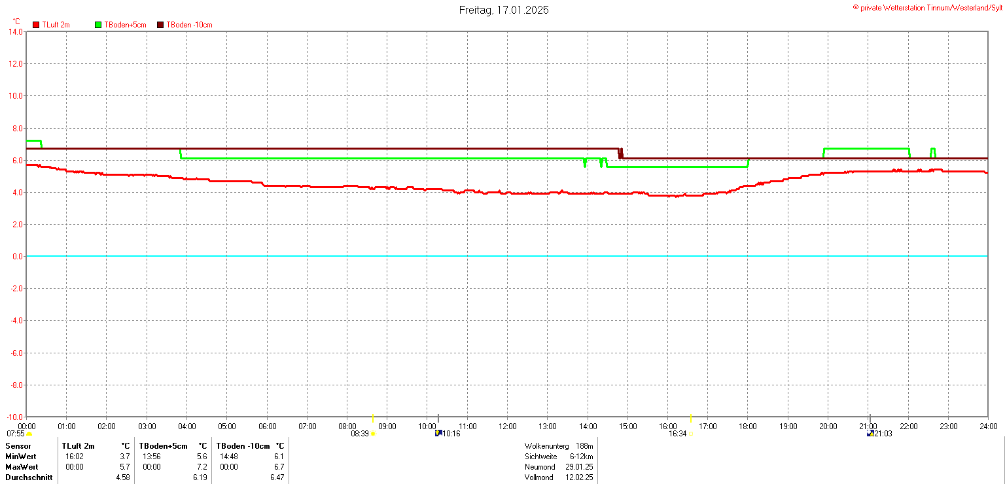Click the Durchschnitt row label
The width and height of the screenshot is (1005, 484).
(28, 477)
